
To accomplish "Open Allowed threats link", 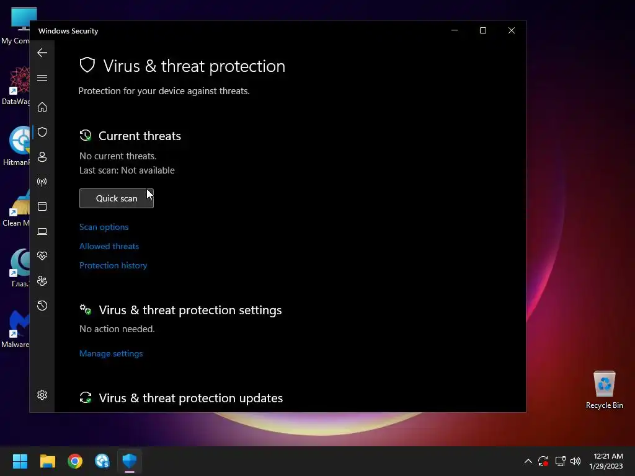I will tap(109, 246).
